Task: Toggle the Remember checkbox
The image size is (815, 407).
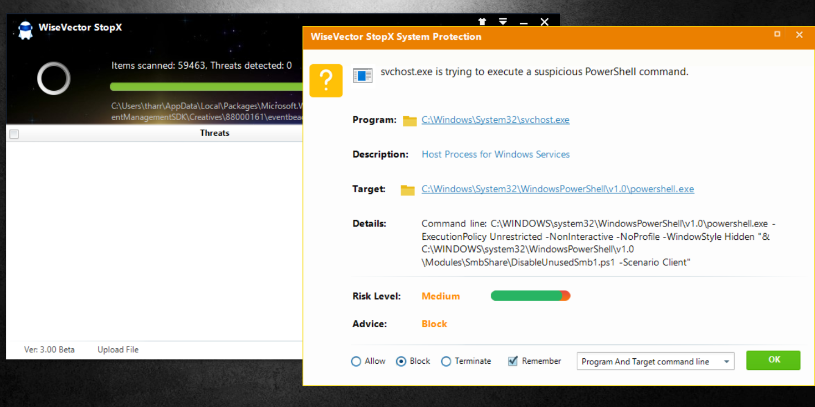Action: (512, 361)
